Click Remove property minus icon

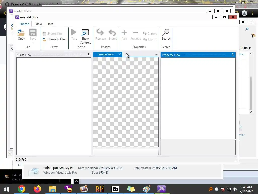pyautogui.click(x=135, y=33)
